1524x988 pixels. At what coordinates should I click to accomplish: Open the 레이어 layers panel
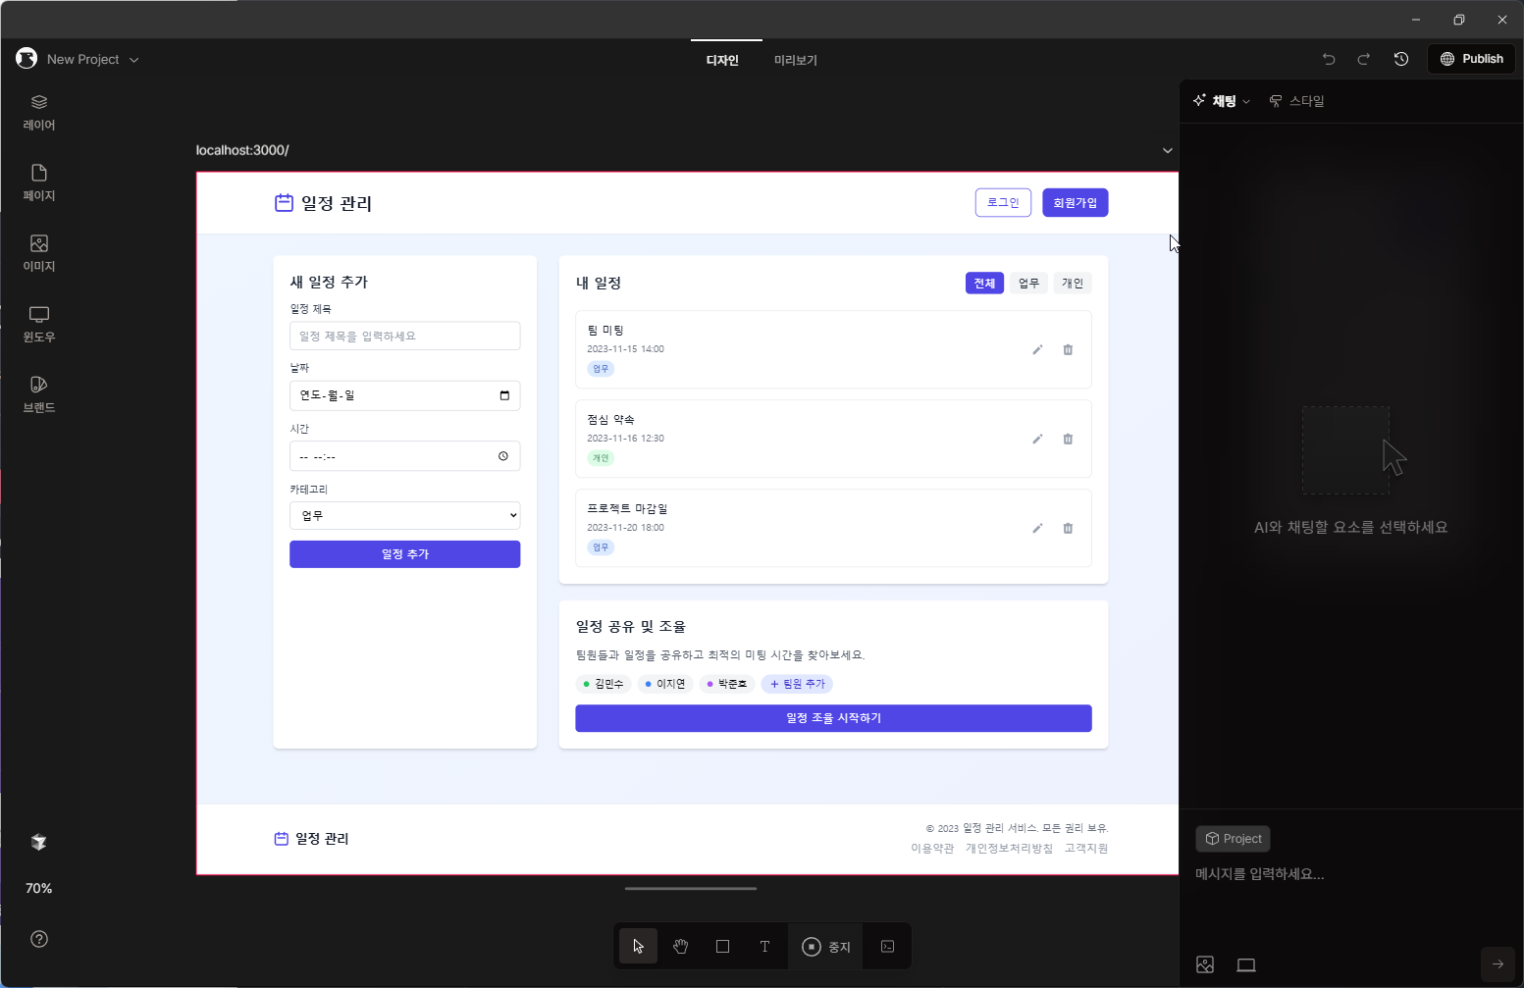[39, 113]
